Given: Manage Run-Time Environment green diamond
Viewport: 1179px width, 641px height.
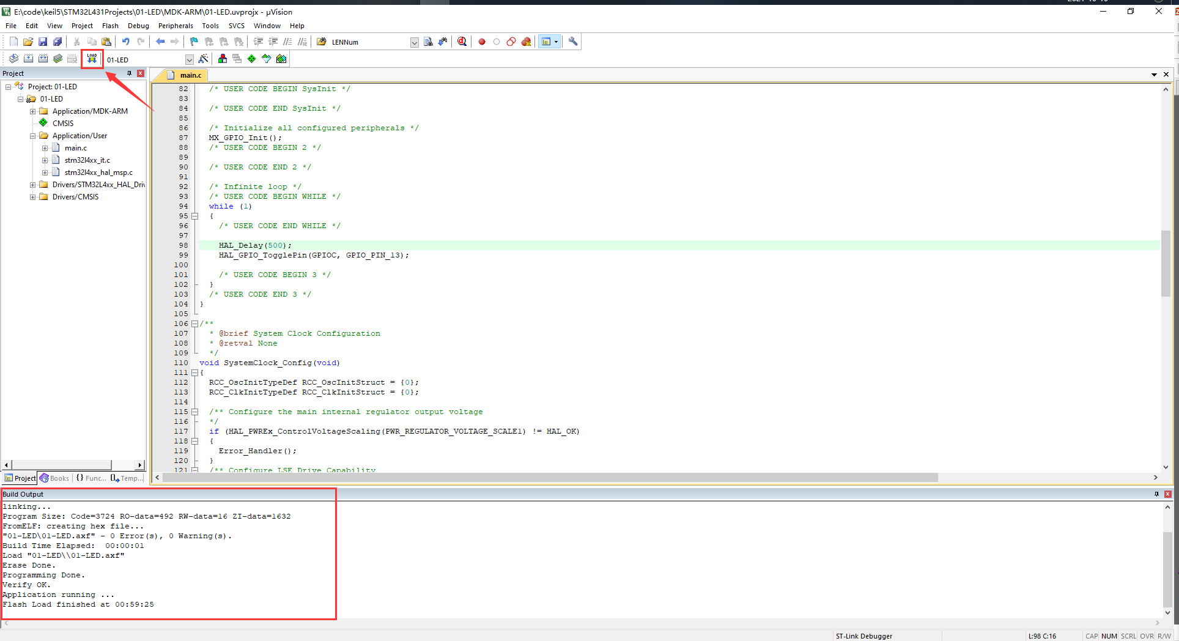Looking at the screenshot, I should pos(252,59).
